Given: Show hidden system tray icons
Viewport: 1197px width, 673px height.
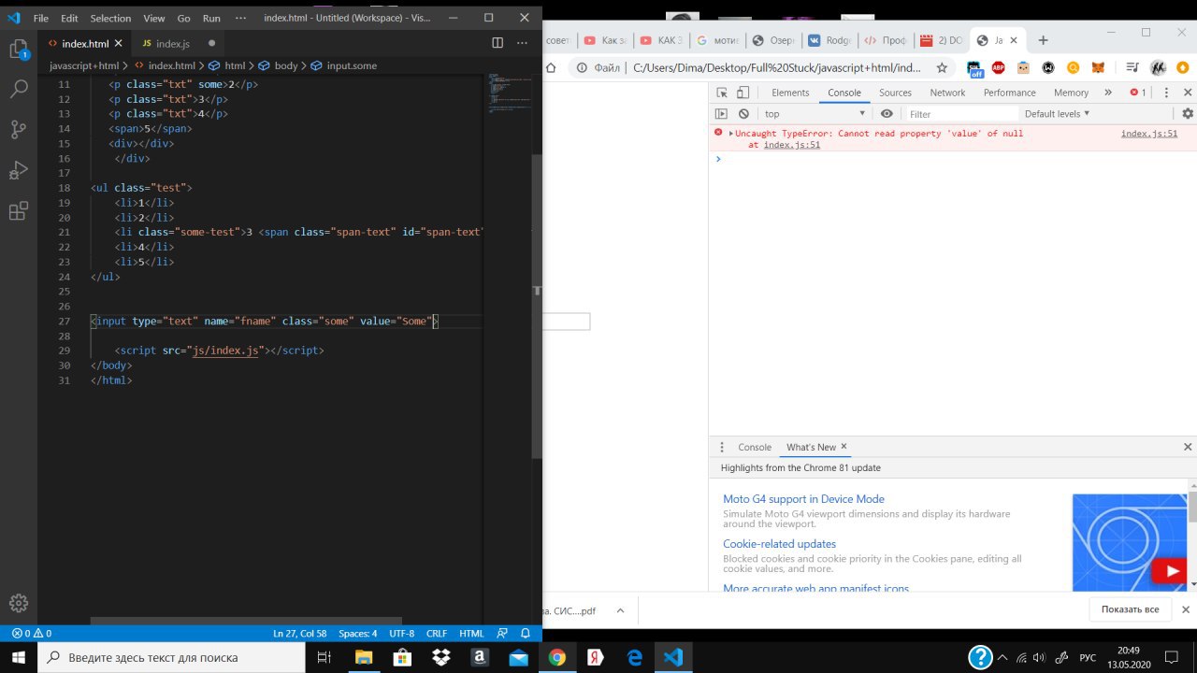Looking at the screenshot, I should 1002,657.
